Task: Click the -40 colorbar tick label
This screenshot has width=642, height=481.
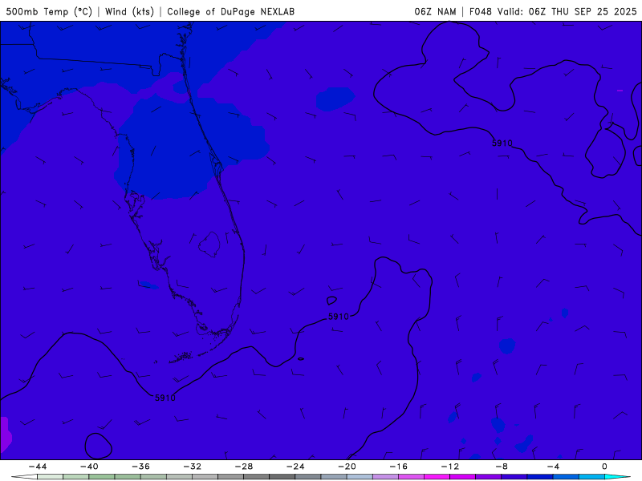Action: (89, 467)
